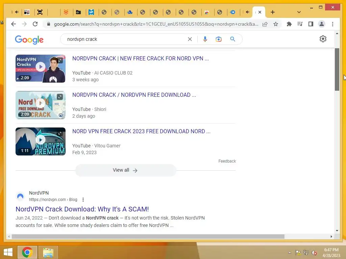Screen dimensions: 346x259
Task: Go back to the previous page
Action: (14, 24)
